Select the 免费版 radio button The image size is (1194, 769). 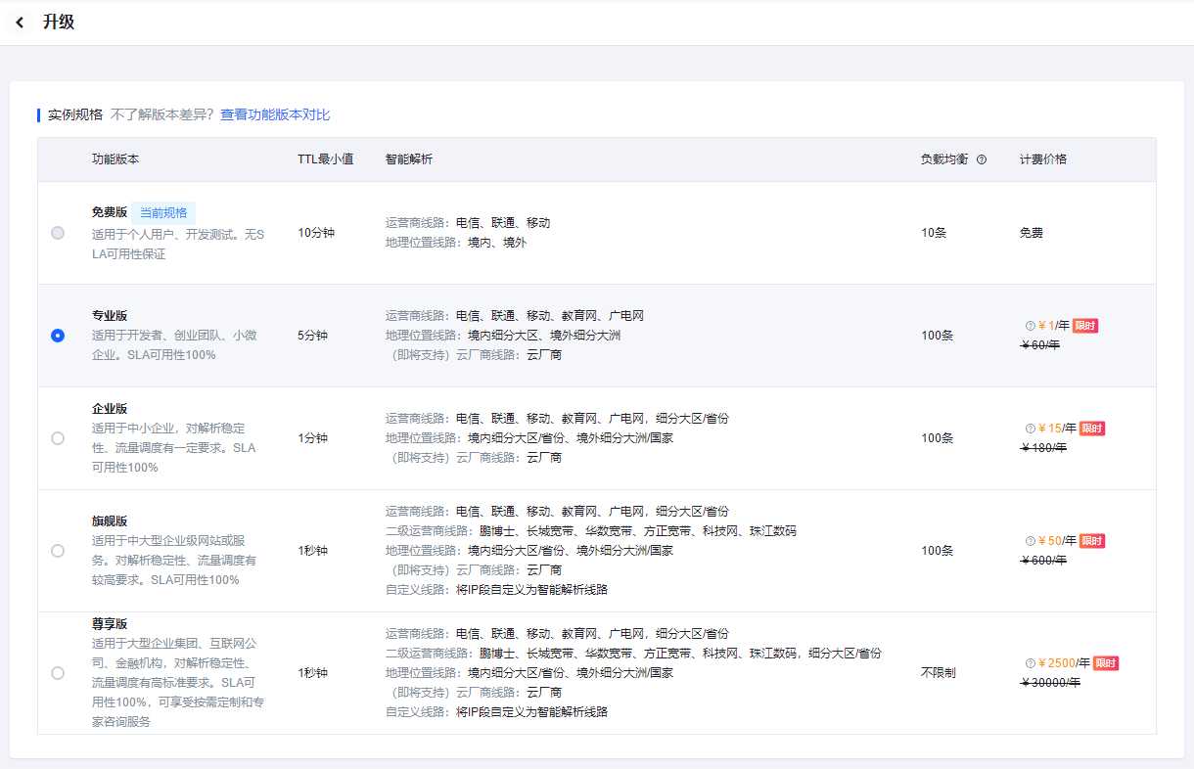point(58,233)
